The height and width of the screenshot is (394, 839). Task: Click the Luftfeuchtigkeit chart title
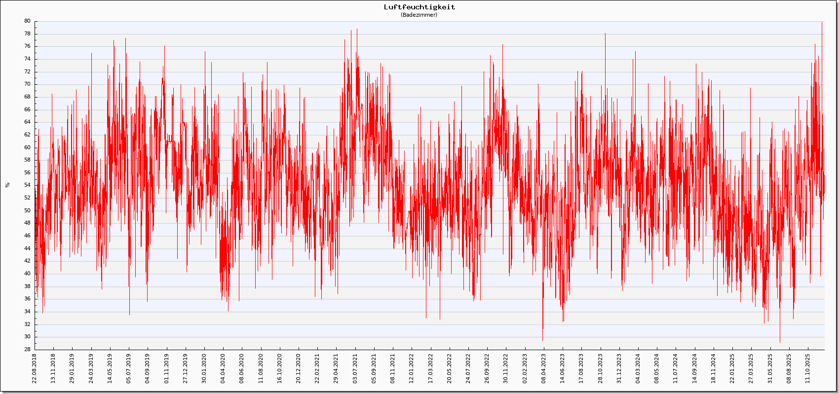[x=419, y=7]
